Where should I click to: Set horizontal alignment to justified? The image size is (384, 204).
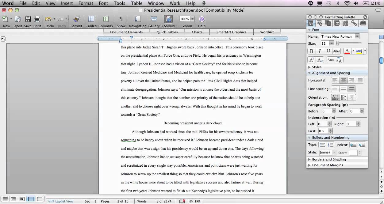(x=360, y=80)
